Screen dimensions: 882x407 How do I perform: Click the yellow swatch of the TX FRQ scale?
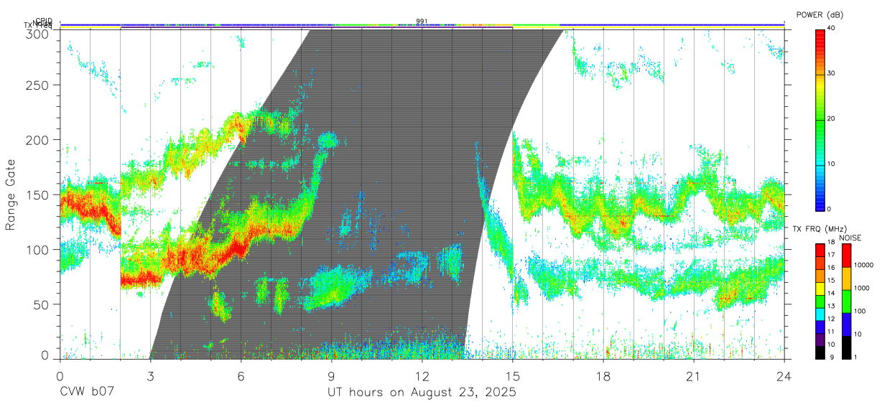tap(820, 288)
